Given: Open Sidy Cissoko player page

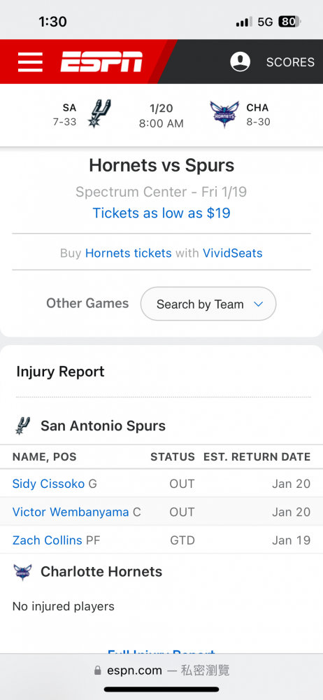Looking at the screenshot, I should (48, 484).
